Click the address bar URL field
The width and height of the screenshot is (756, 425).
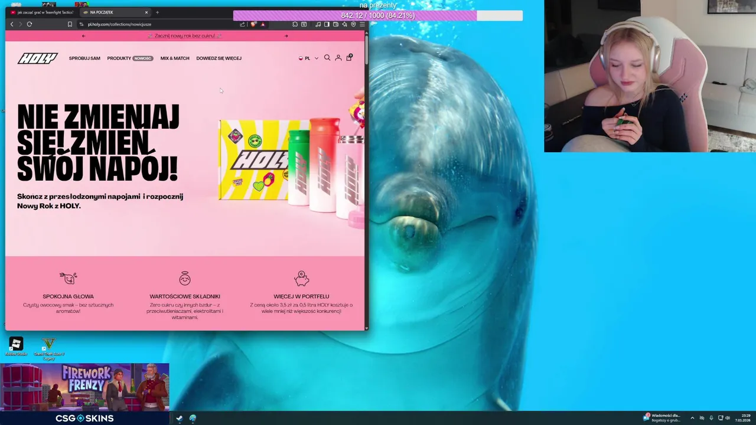click(x=159, y=24)
